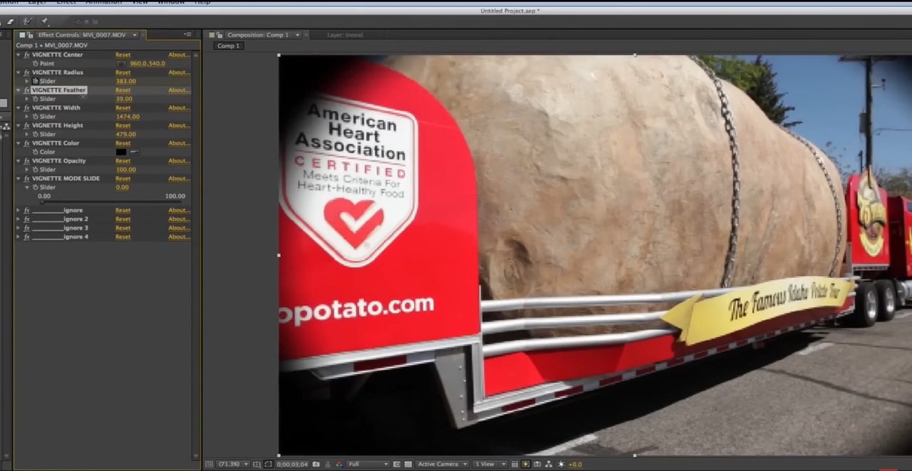912x471 pixels.
Task: Open About for VIGNETTE Color
Action: [179, 143]
